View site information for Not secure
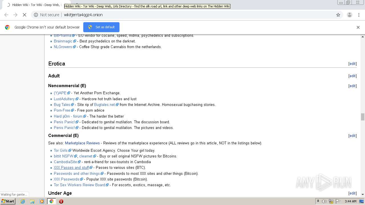Screen dimensions: 365x205 pyautogui.click(x=46, y=15)
